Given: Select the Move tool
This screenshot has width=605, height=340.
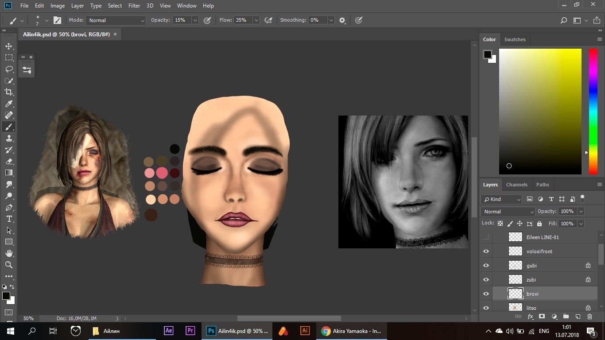Looking at the screenshot, I should 9,46.
